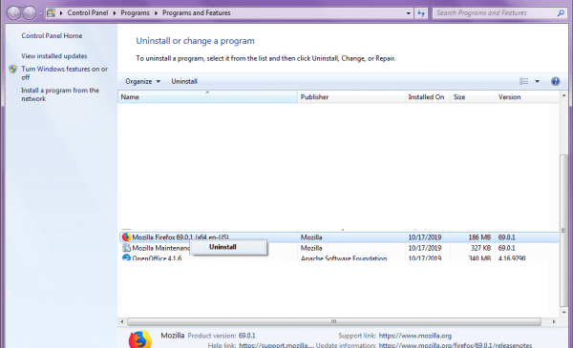Click Uninstall in the toolbar

point(184,81)
